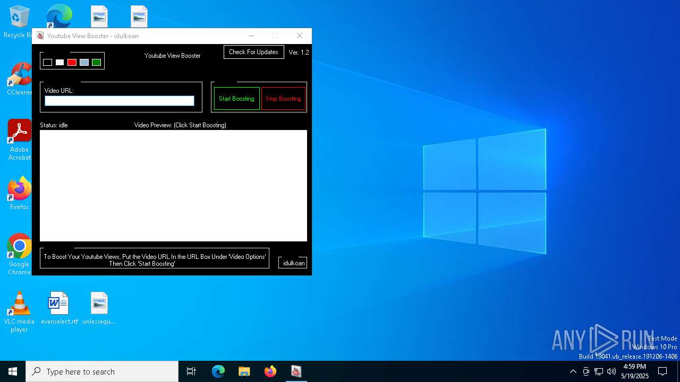The height and width of the screenshot is (382, 680).
Task: Open the volume control in system tray
Action: coord(611,371)
